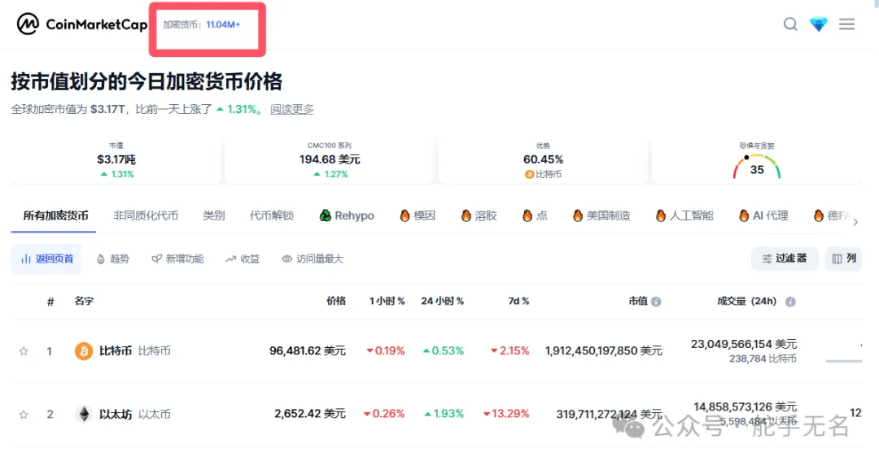Sort by the 成交量 (24h) column header
The width and height of the screenshot is (879, 461).
click(746, 301)
